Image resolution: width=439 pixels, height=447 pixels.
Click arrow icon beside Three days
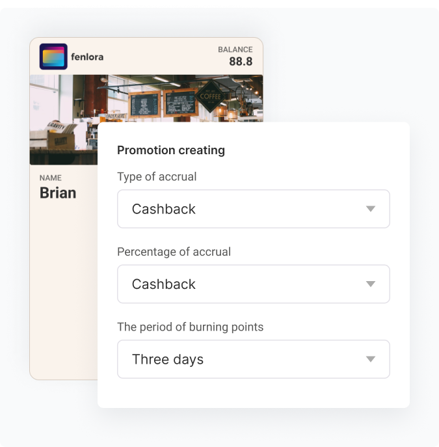pos(371,359)
